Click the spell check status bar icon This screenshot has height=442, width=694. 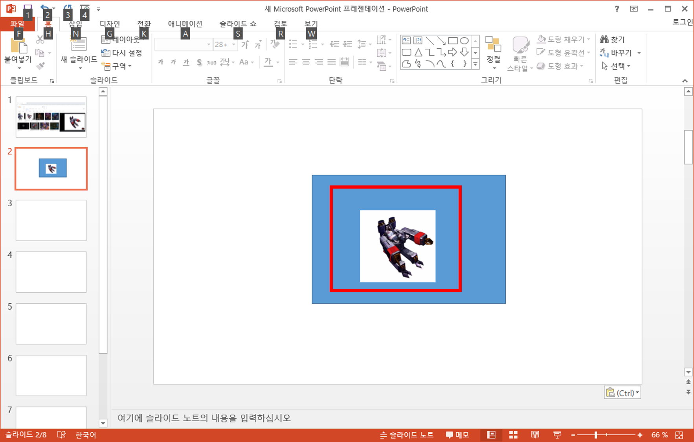click(x=62, y=435)
